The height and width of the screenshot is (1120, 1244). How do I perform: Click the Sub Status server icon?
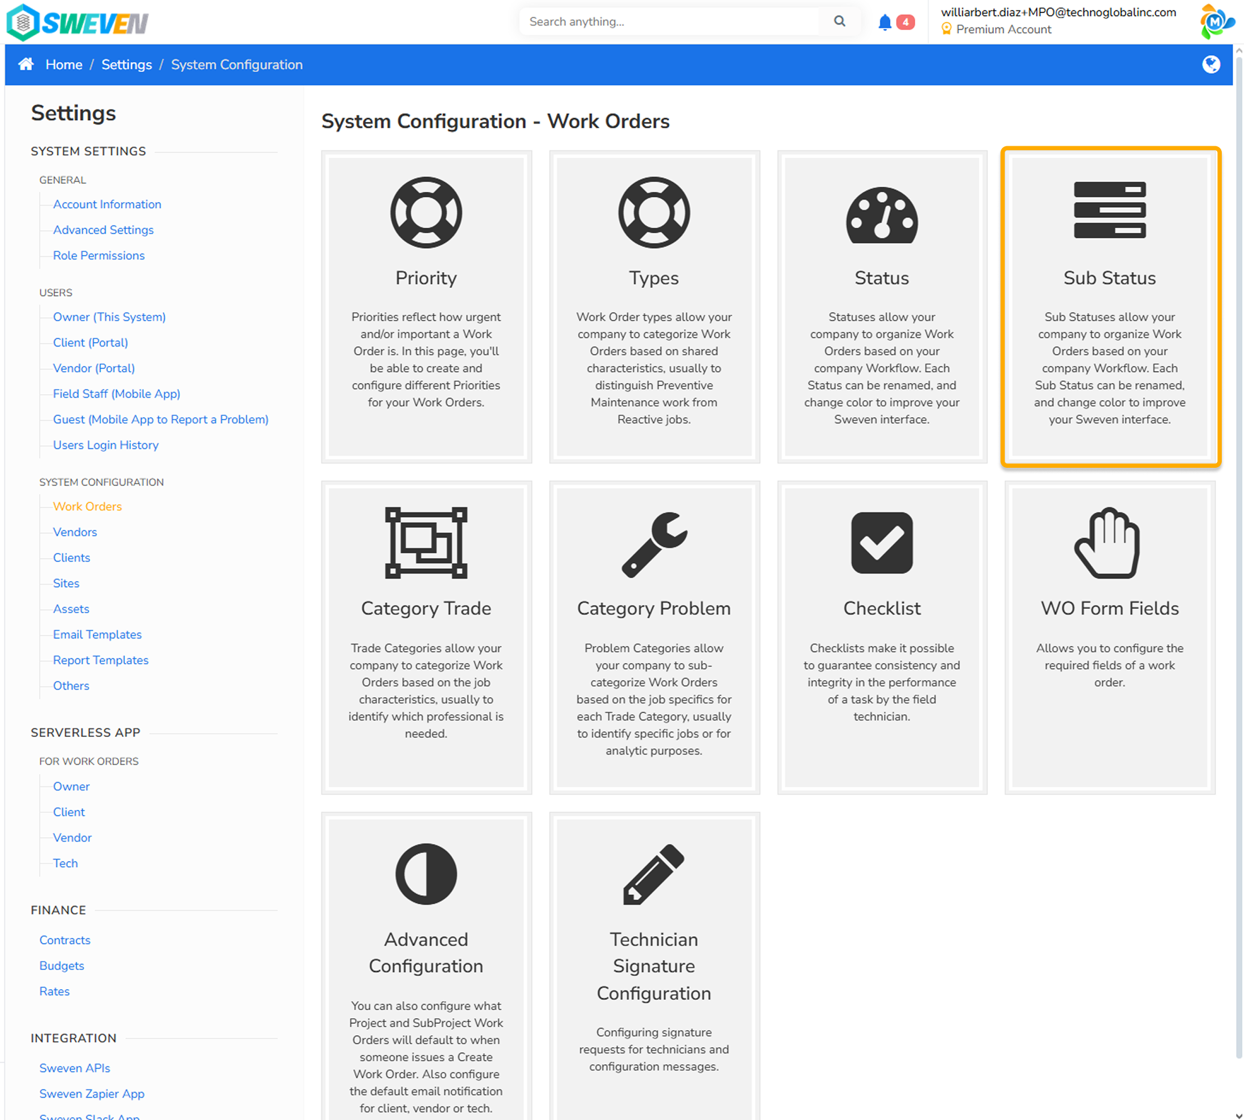click(x=1110, y=210)
